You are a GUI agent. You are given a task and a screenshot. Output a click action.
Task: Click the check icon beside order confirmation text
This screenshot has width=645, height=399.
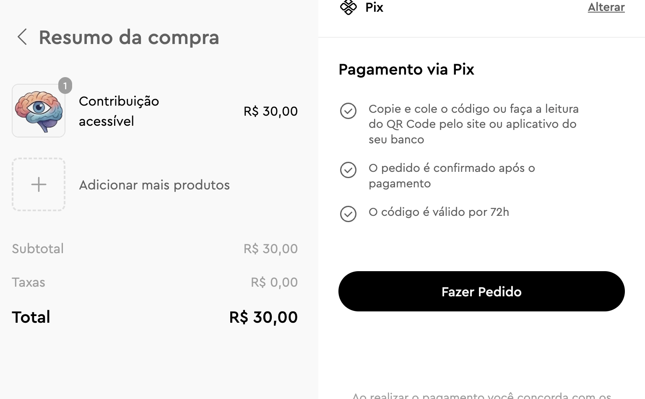coord(348,170)
